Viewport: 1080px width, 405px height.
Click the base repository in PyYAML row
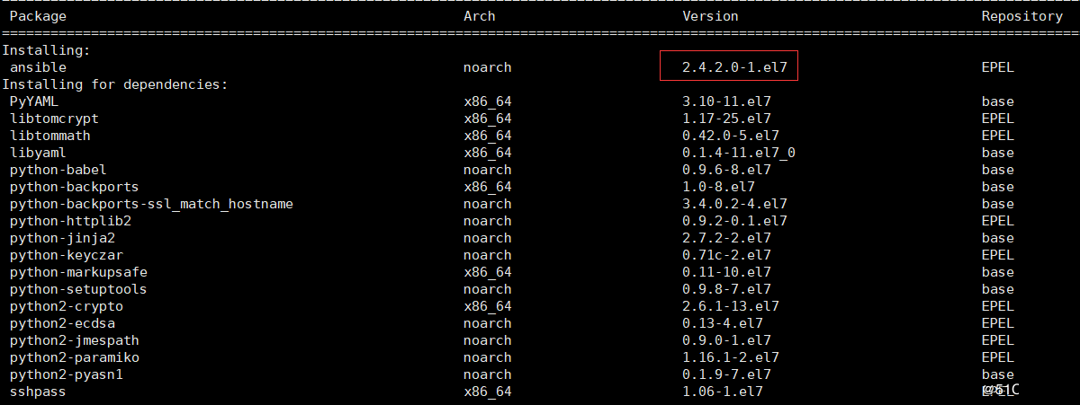[998, 101]
